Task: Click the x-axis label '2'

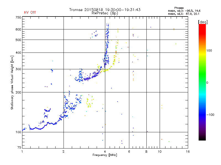Action: pyautogui.click(x=64, y=152)
